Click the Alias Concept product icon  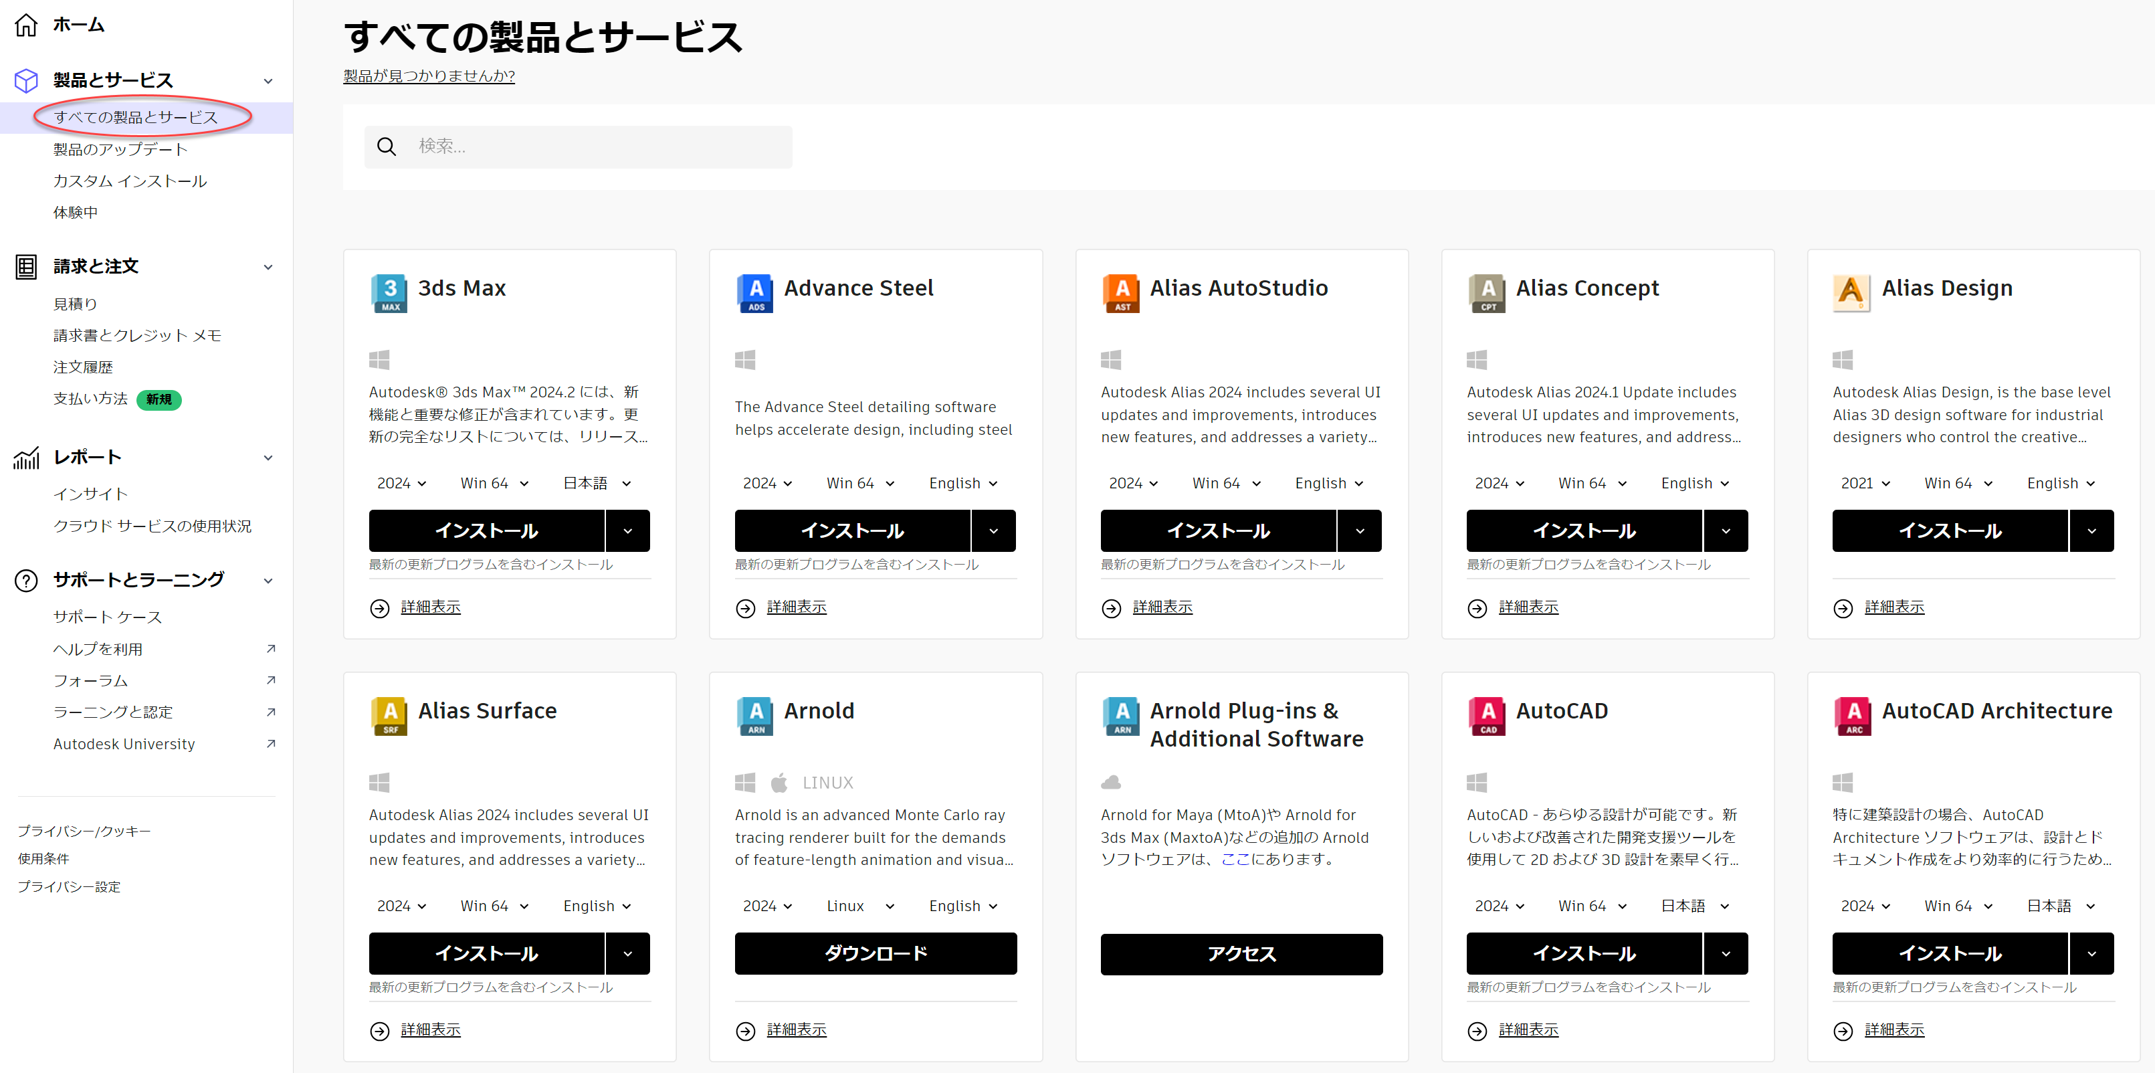click(1487, 294)
